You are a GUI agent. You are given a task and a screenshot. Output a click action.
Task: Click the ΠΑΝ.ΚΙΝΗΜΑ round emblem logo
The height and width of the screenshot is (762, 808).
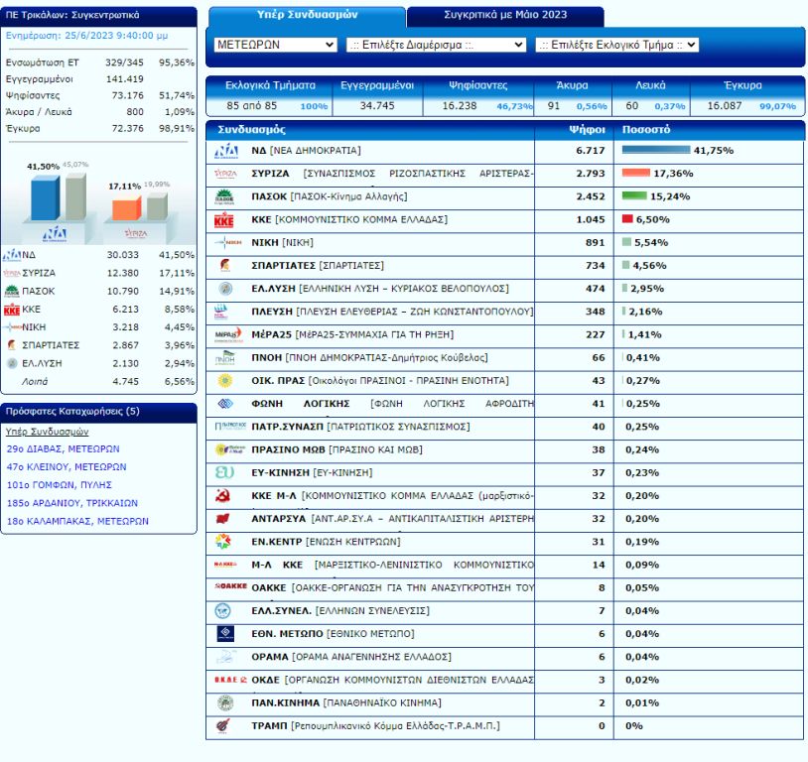(x=225, y=702)
